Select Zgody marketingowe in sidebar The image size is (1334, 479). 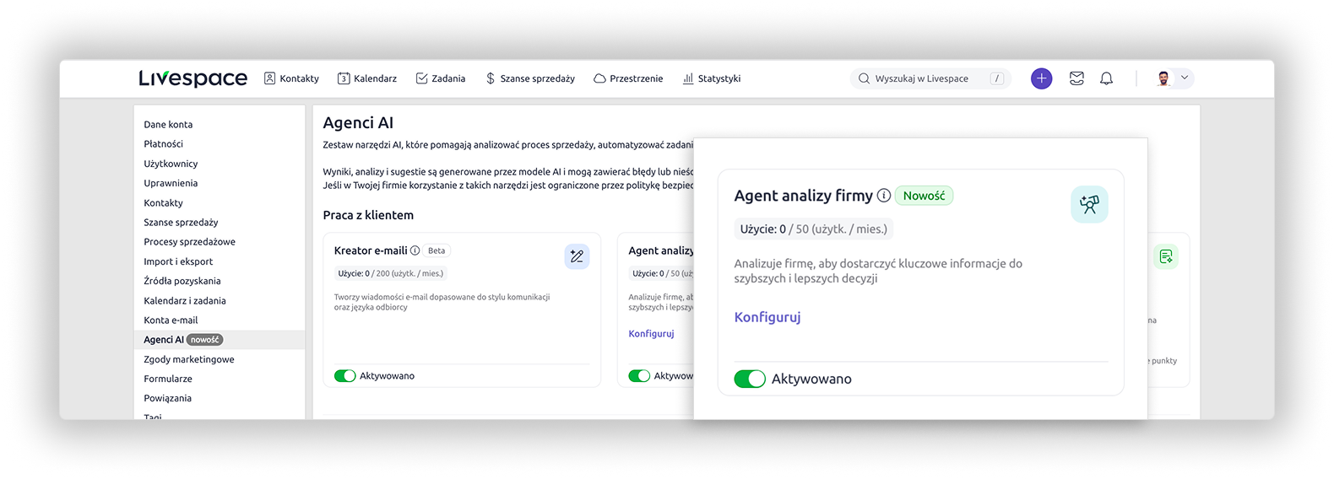click(x=189, y=359)
